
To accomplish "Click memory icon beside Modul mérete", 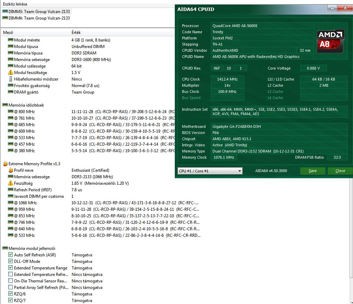I will coord(11,40).
